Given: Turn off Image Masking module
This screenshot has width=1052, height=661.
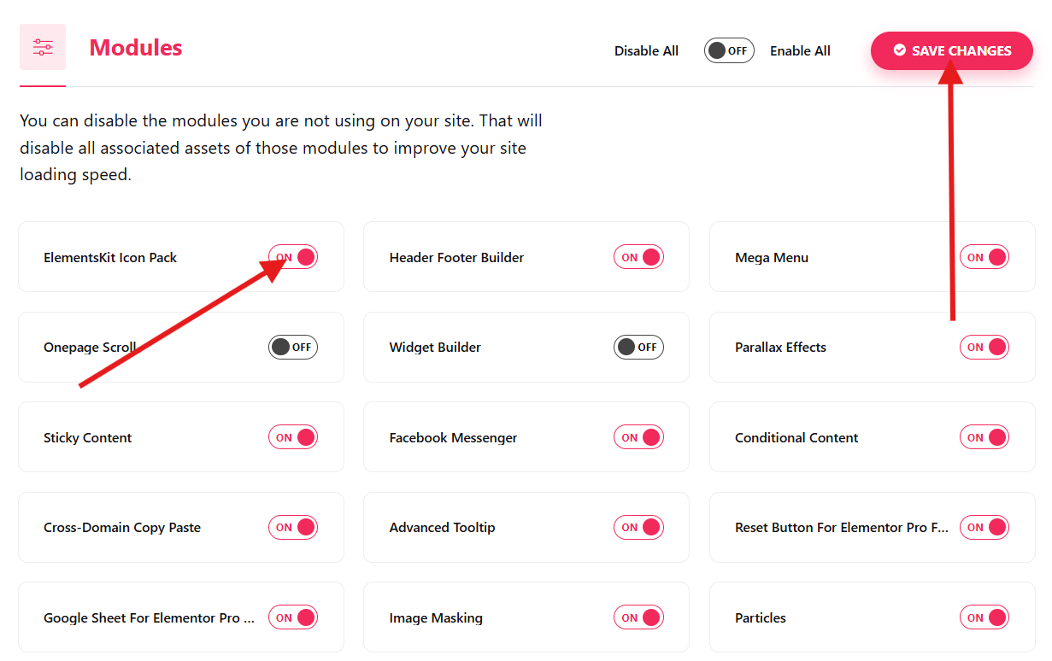Looking at the screenshot, I should click(638, 617).
